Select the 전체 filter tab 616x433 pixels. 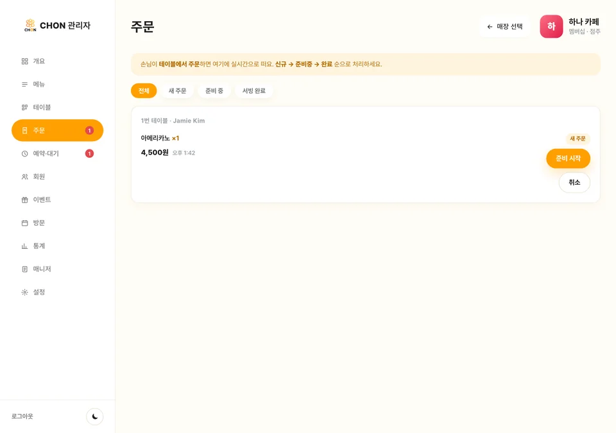pos(144,90)
